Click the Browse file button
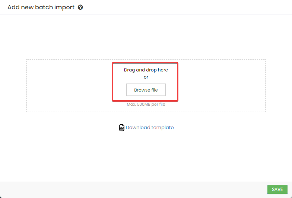This screenshot has width=292, height=198. tap(146, 90)
